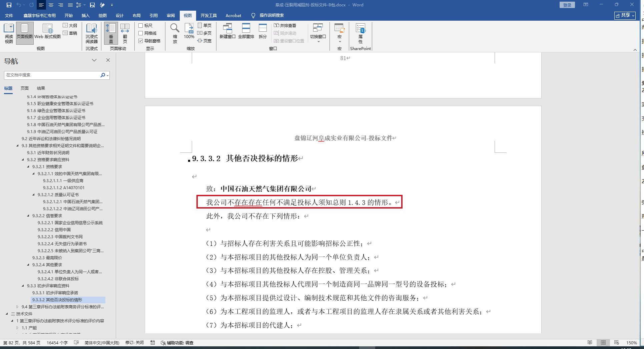Expand heading 9.4 第三章评标办法
Screen dimensions: 644x349
(18, 307)
